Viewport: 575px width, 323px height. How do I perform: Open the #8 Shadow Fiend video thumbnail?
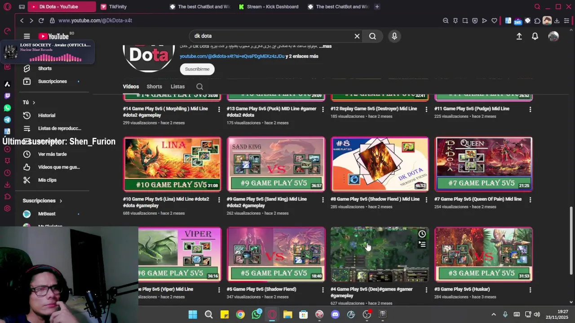(380, 164)
